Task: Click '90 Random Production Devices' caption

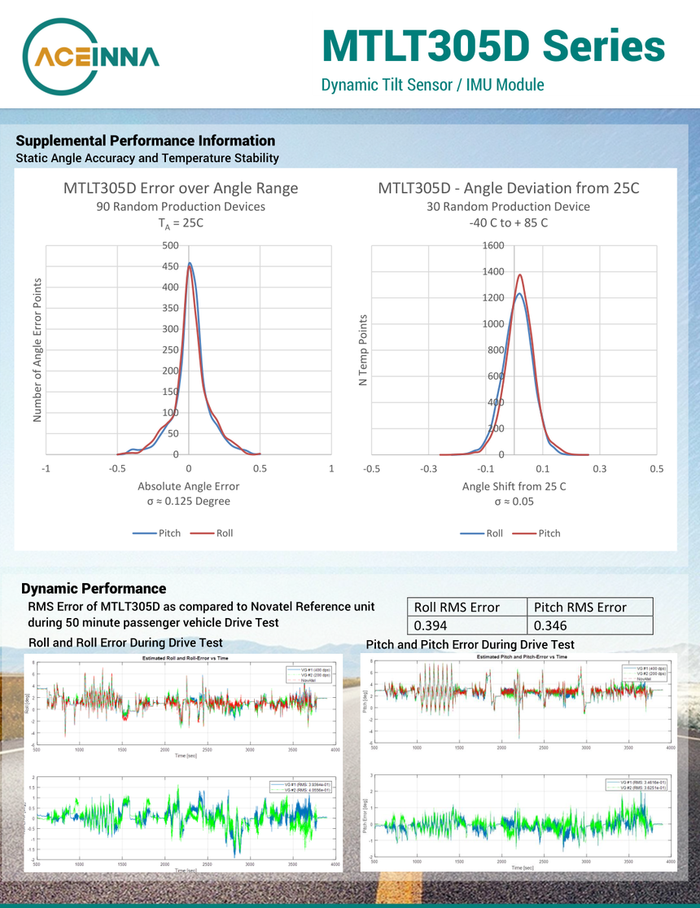Action: click(x=181, y=207)
